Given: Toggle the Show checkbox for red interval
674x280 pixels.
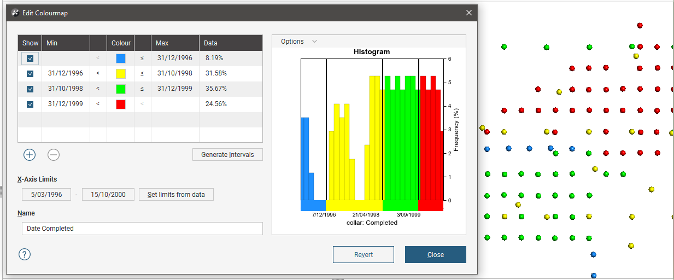Looking at the screenshot, I should point(30,104).
